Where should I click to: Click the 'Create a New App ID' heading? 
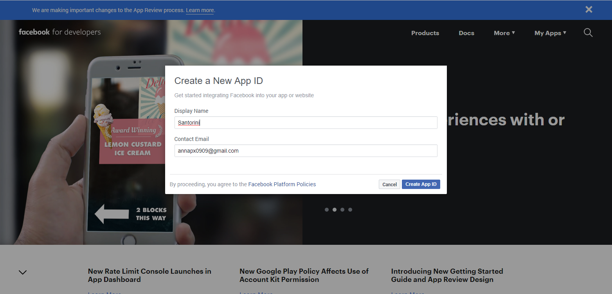218,81
